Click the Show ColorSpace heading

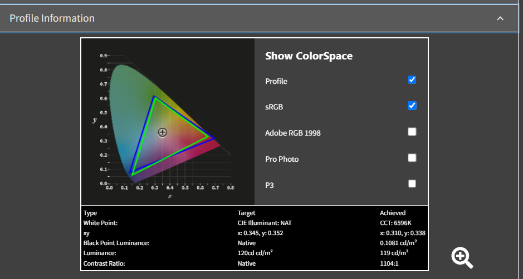click(x=309, y=56)
